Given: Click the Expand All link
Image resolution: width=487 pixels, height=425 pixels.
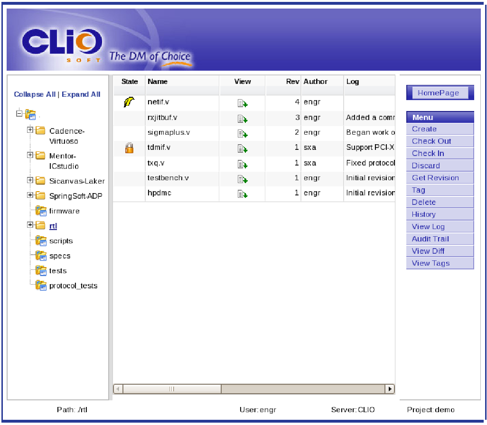Looking at the screenshot, I should (x=81, y=94).
